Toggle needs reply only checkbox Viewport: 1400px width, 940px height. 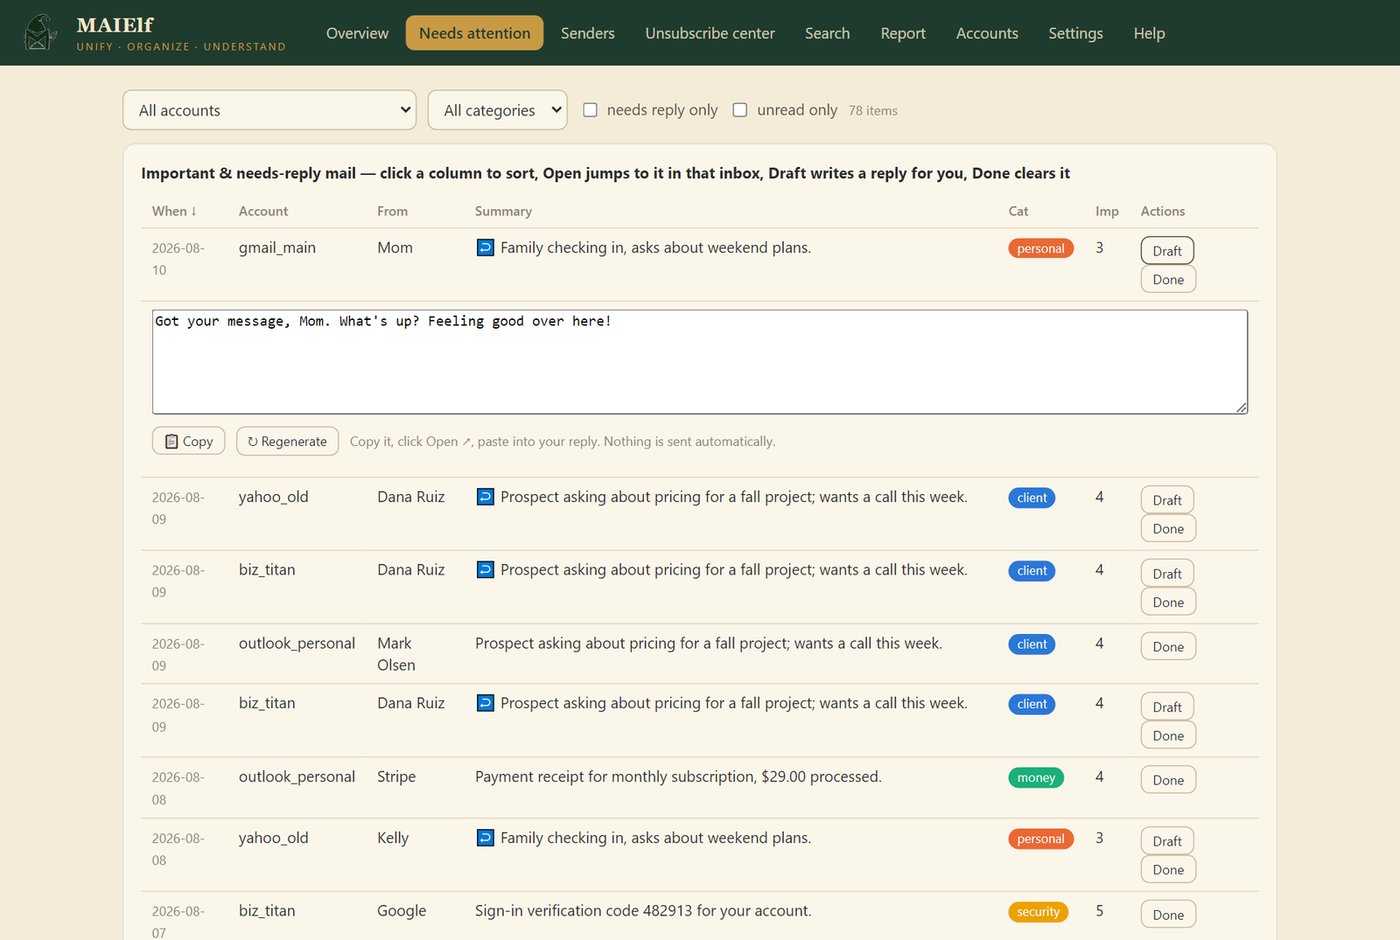coord(591,110)
